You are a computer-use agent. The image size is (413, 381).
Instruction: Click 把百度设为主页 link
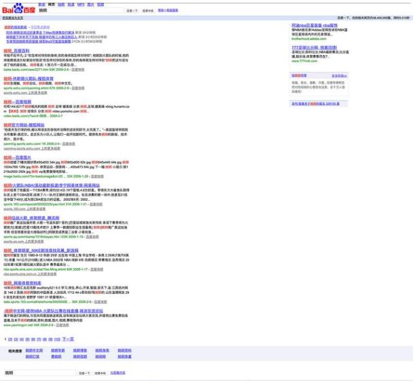[12, 18]
